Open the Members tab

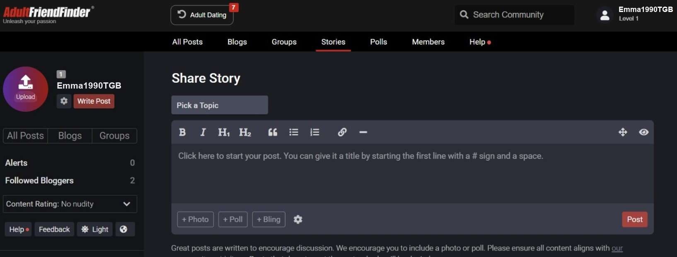(x=428, y=42)
